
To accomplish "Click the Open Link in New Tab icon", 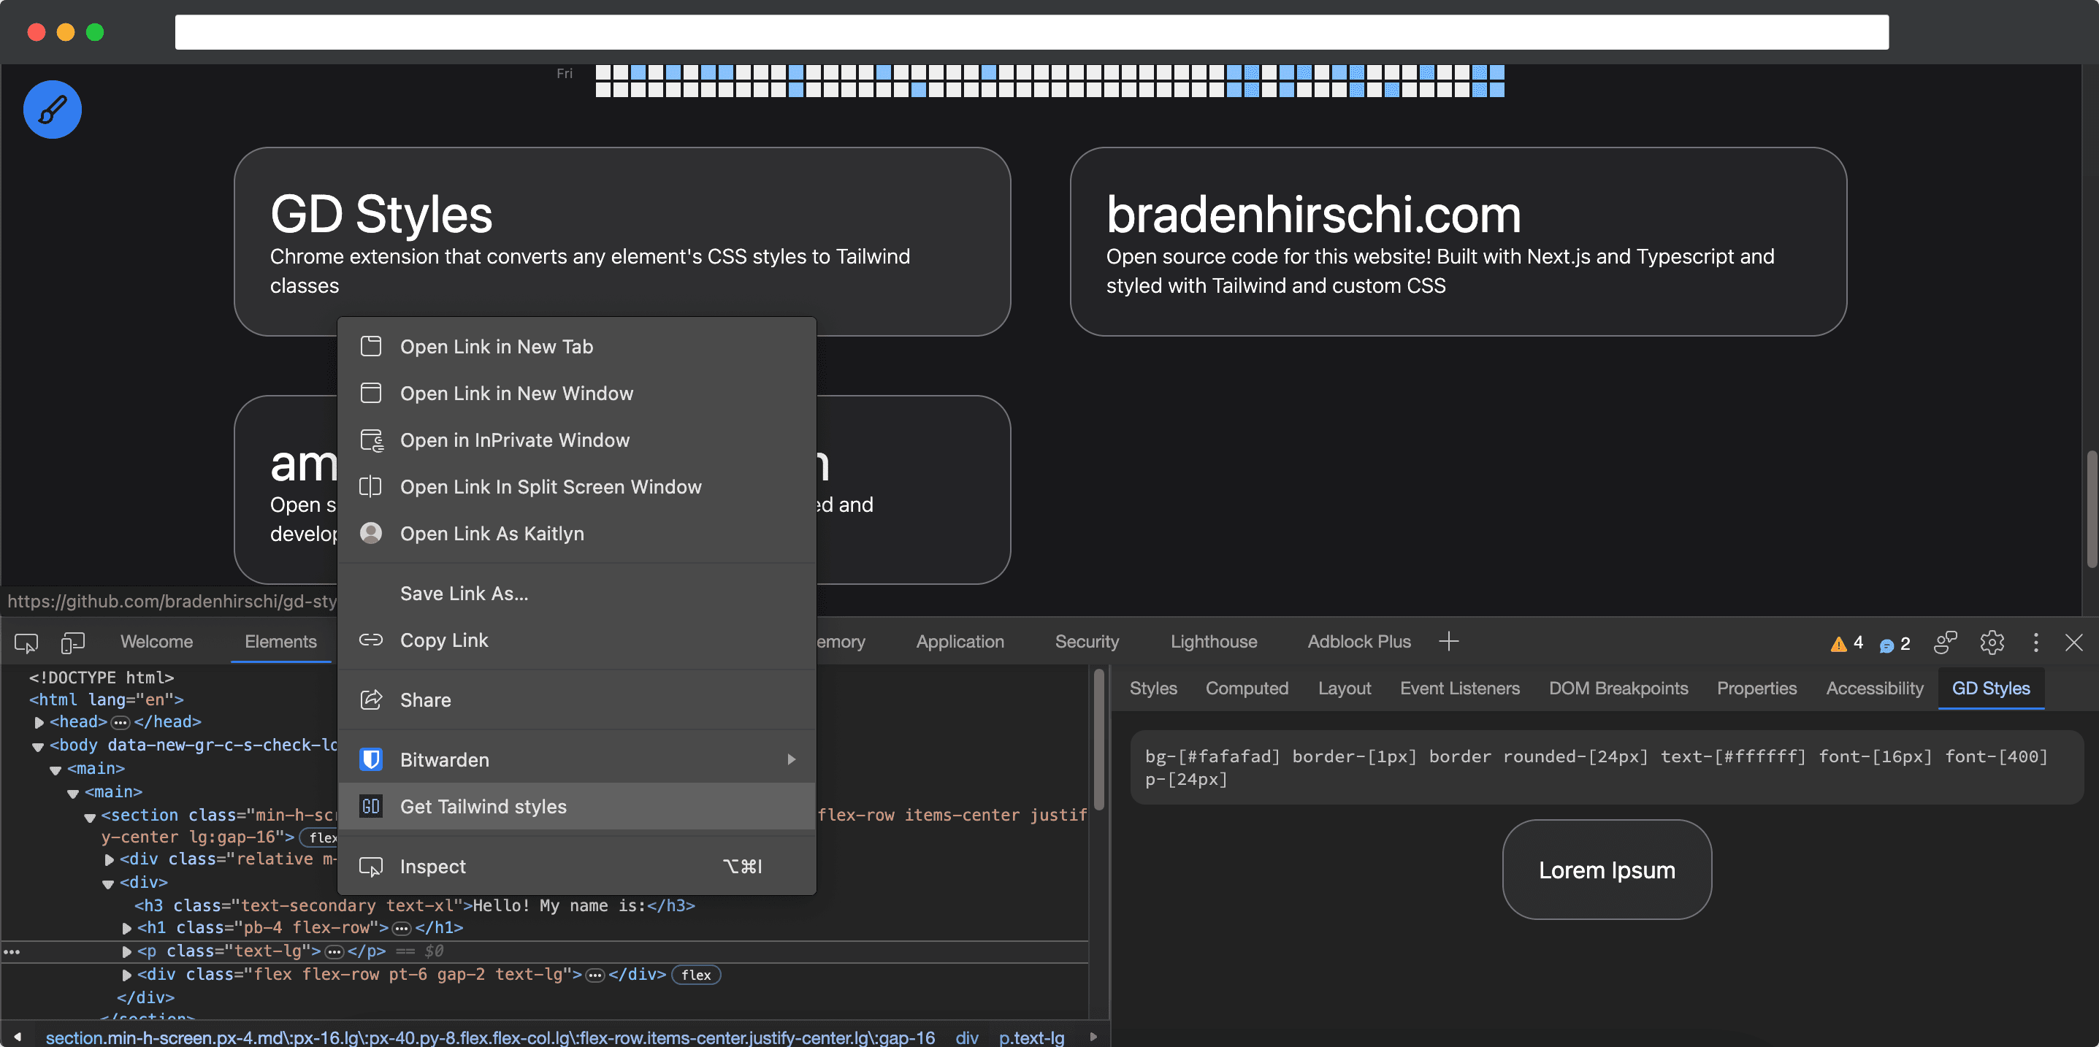I will point(371,346).
